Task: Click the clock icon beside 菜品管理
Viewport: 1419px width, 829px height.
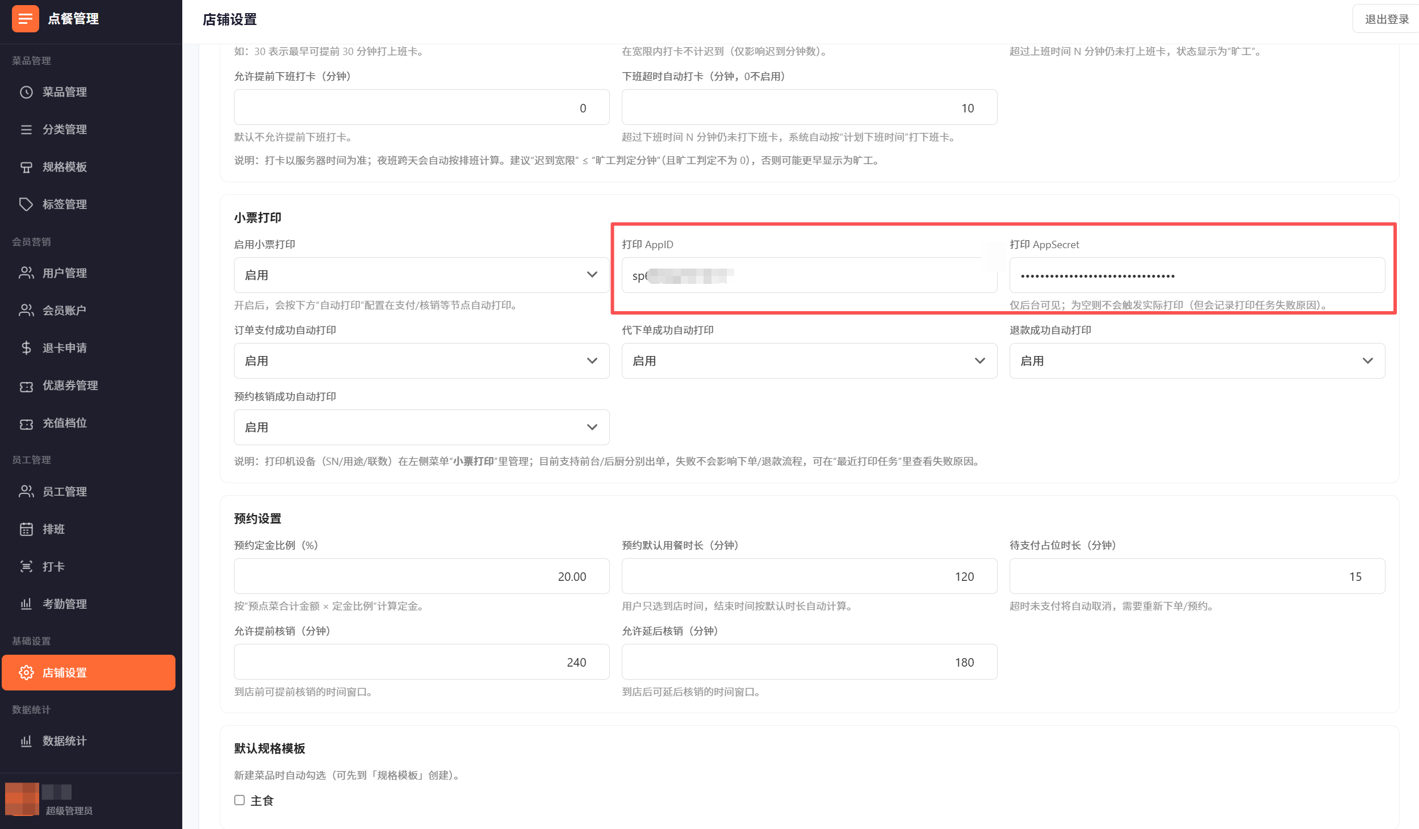Action: coord(26,92)
